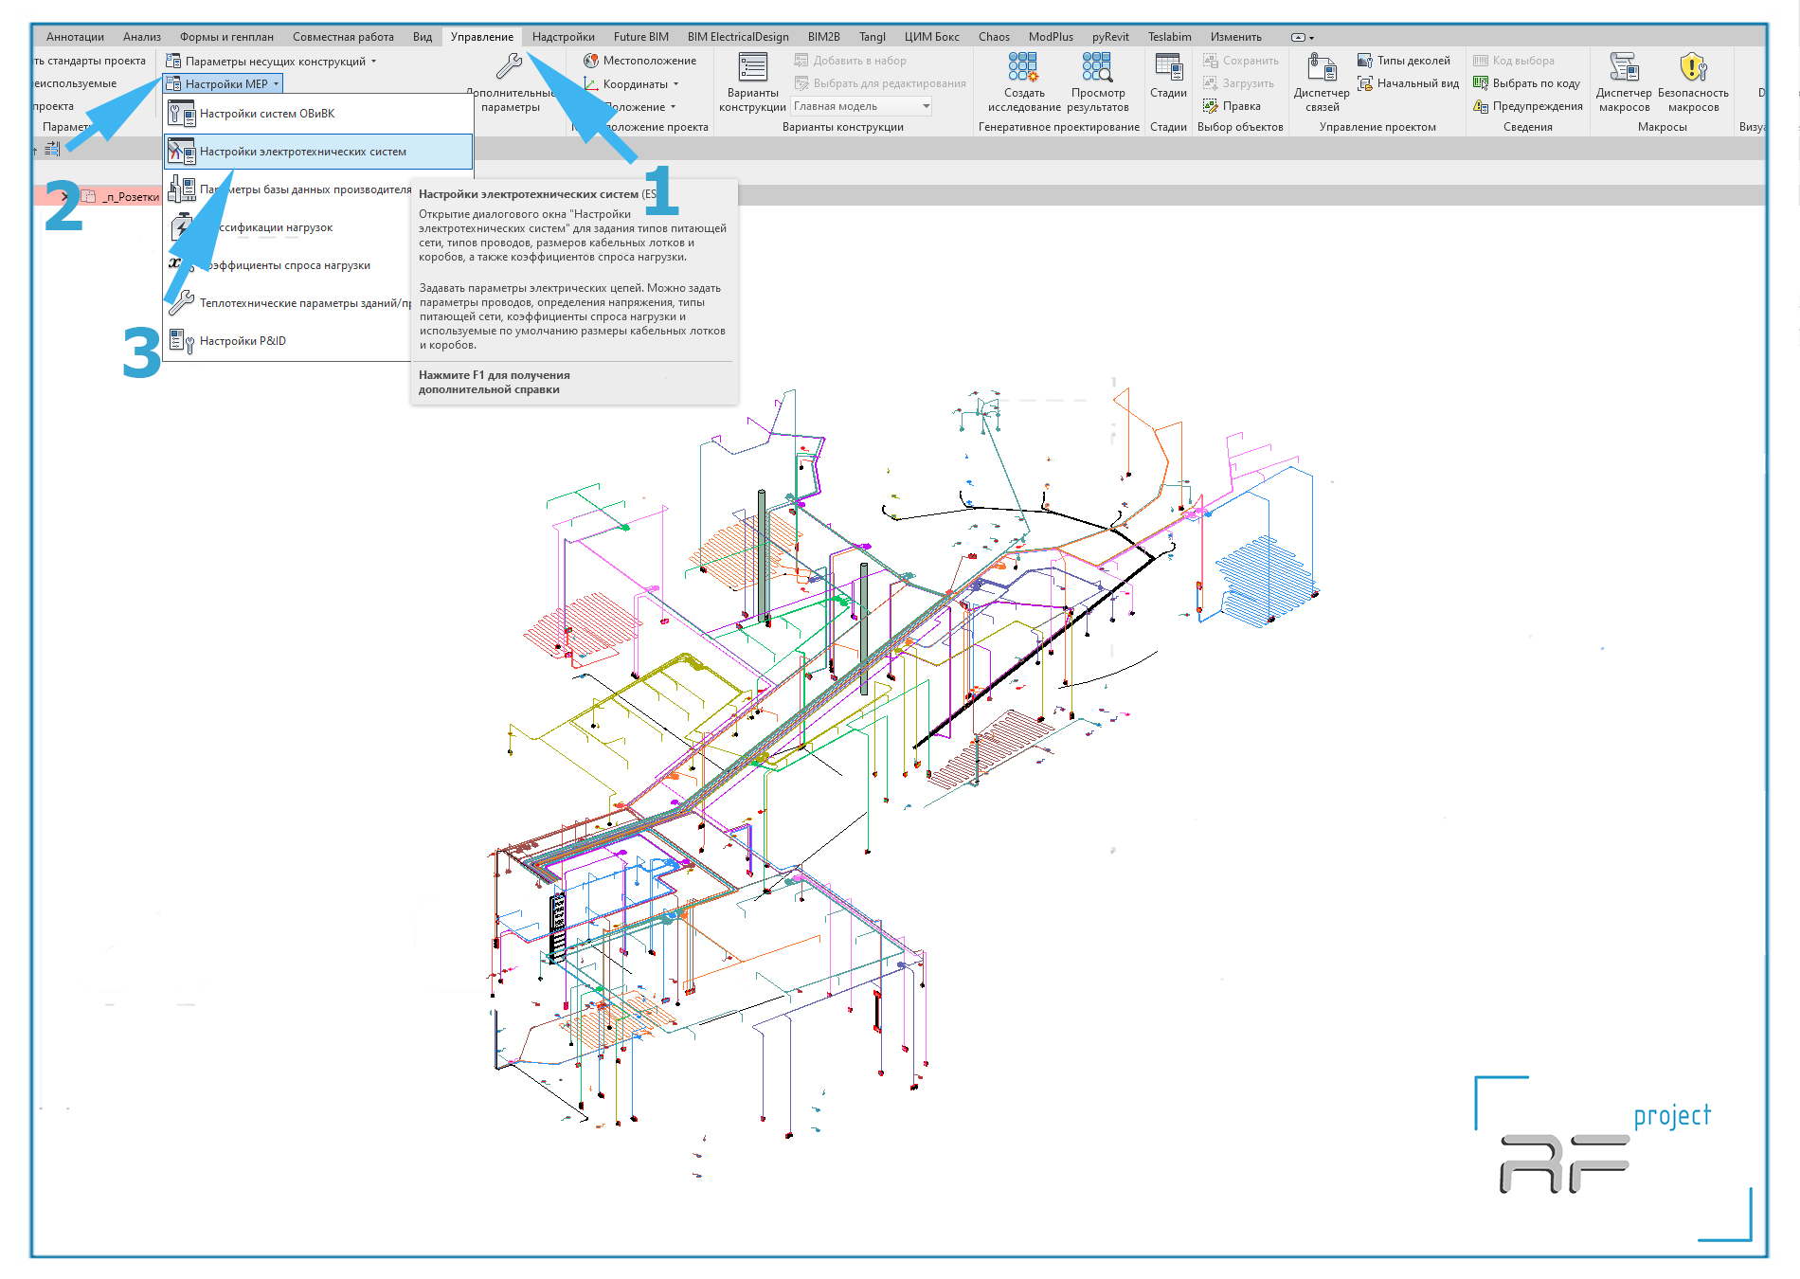This screenshot has width=1800, height=1279.
Task: Click Правка selection edit icon
Action: (x=1211, y=106)
